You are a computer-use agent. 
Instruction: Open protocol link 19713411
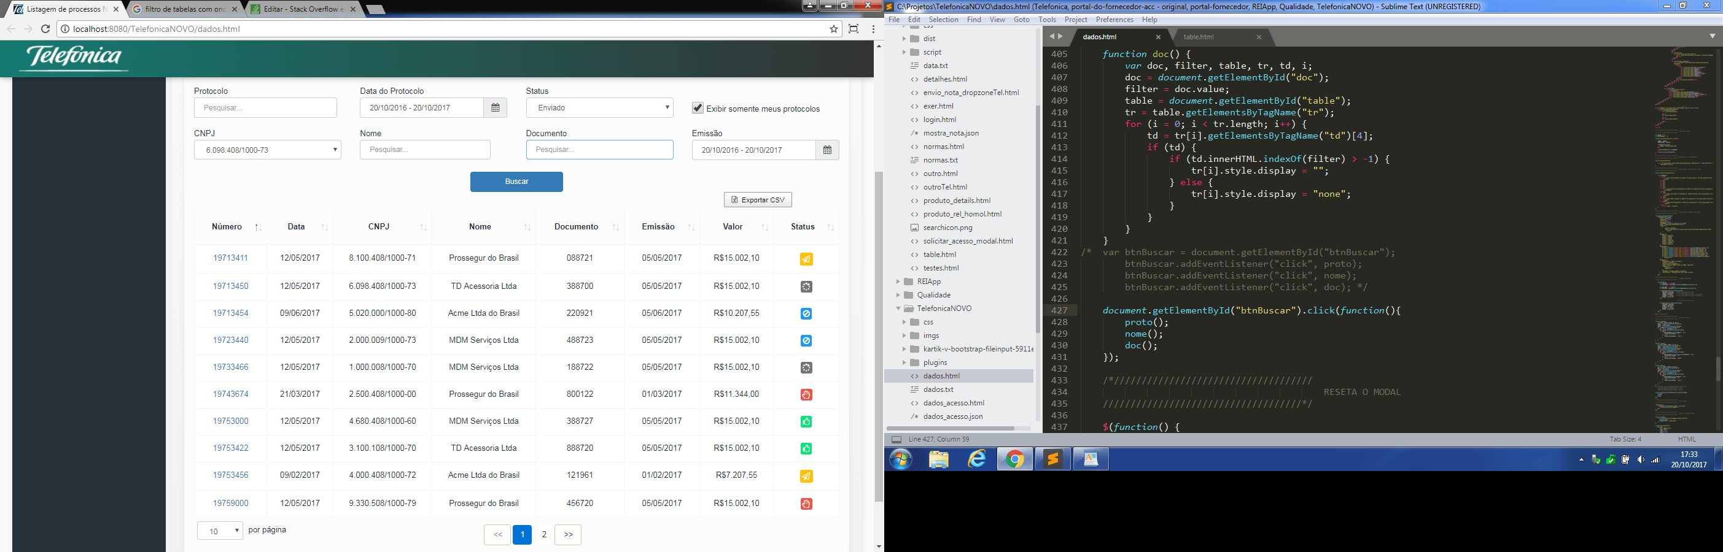(230, 258)
